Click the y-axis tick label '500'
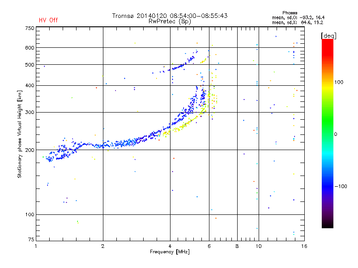The image size is (358, 268). pyautogui.click(x=30, y=65)
